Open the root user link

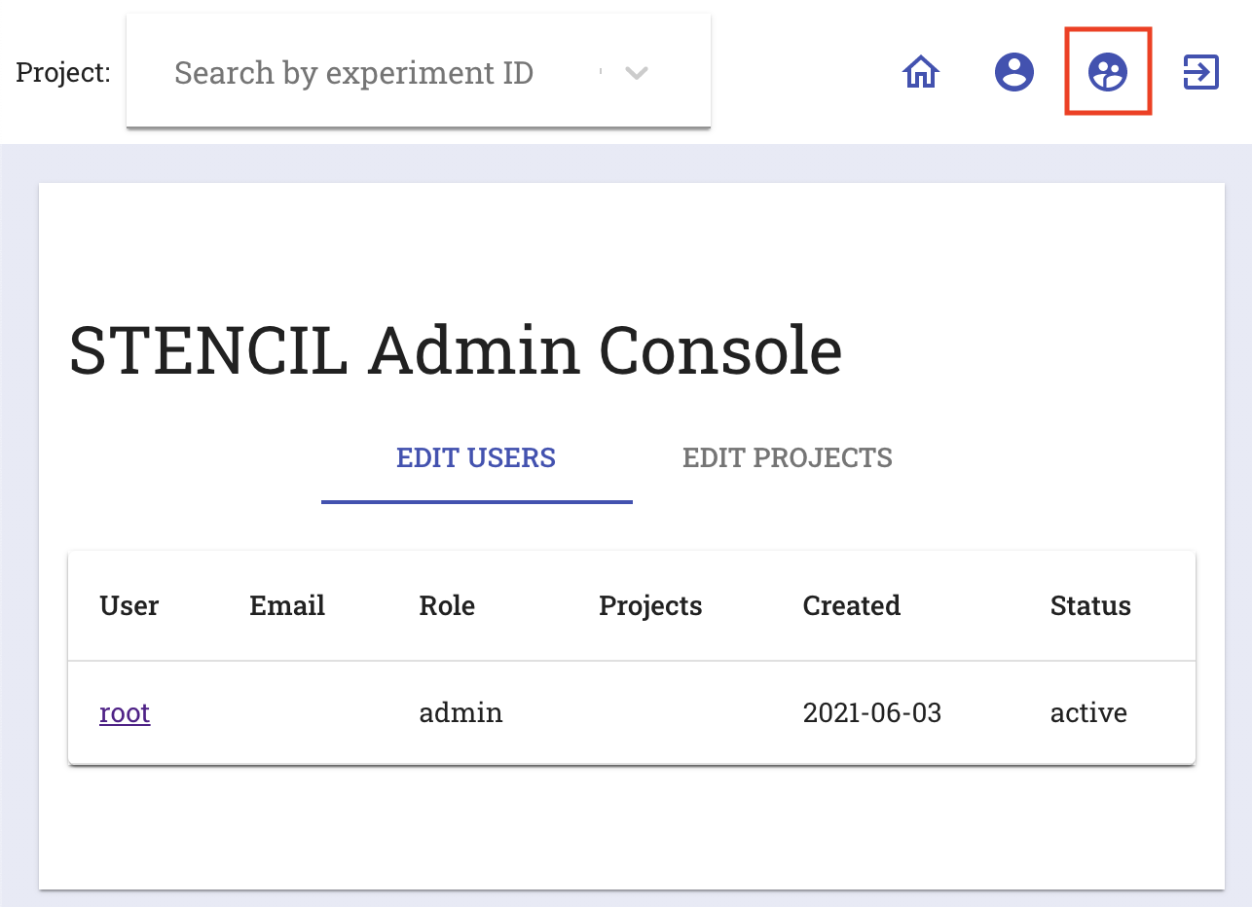(x=125, y=713)
